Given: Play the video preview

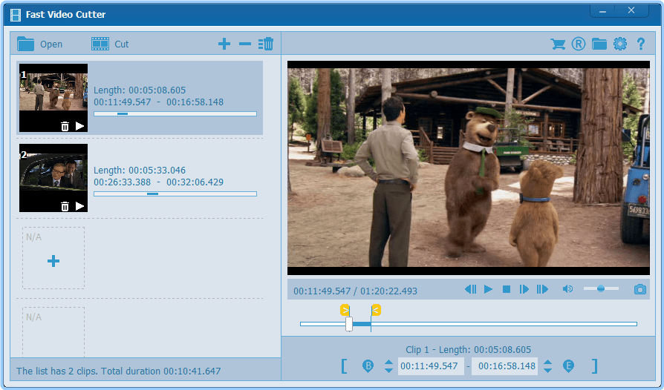Looking at the screenshot, I should point(488,289).
